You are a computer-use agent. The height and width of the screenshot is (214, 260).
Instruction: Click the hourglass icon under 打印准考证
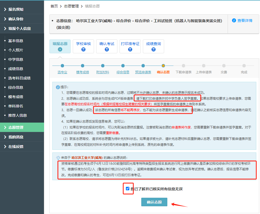130,49
